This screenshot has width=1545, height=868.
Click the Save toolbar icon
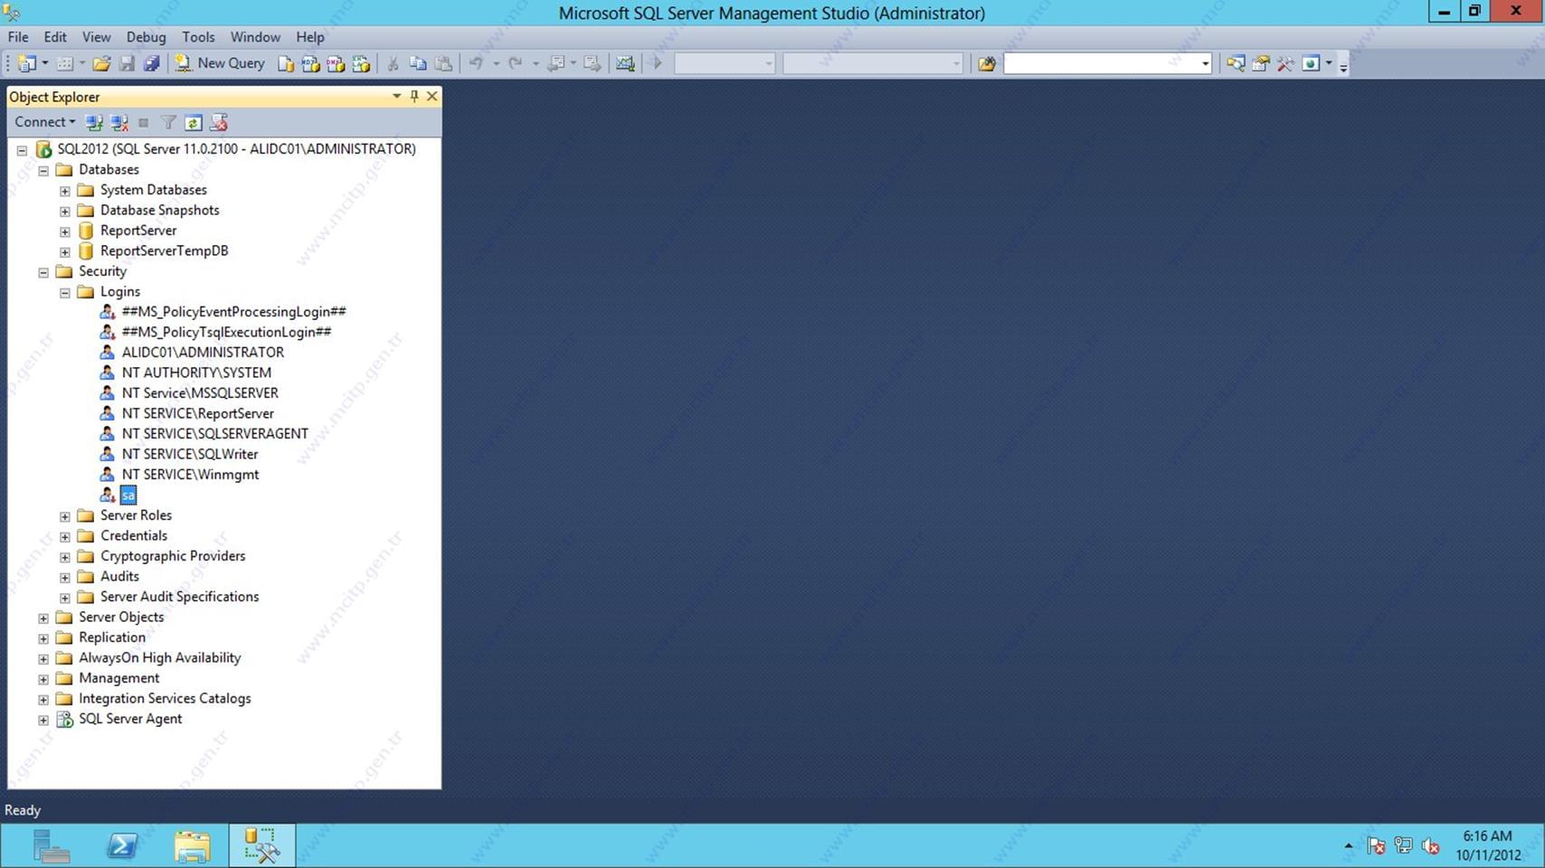(127, 63)
